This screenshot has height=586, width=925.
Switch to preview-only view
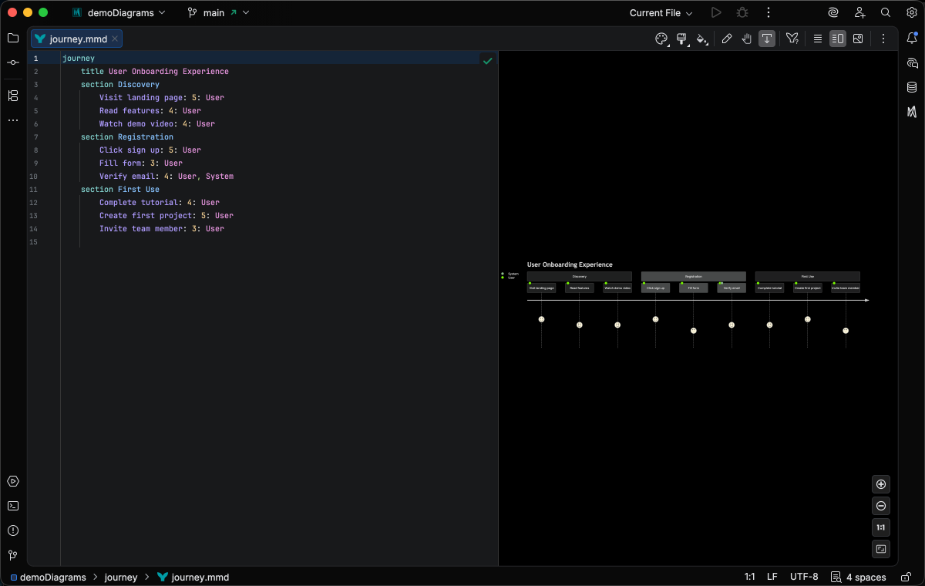(x=858, y=39)
